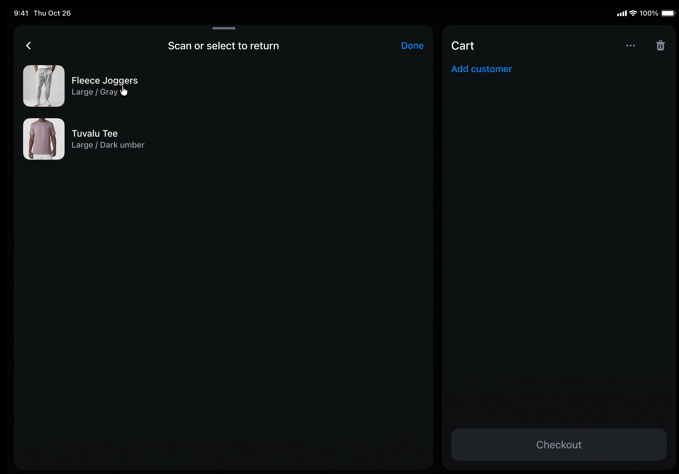Choose the Tuvalu Tee item name
The height and width of the screenshot is (474, 679).
click(x=95, y=133)
